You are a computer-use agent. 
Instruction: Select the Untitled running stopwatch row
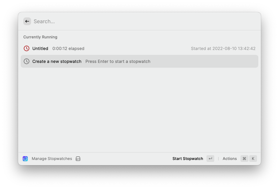pos(139,48)
